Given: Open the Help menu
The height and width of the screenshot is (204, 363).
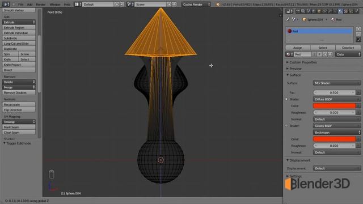Looking at the screenshot, I should click(x=67, y=5).
